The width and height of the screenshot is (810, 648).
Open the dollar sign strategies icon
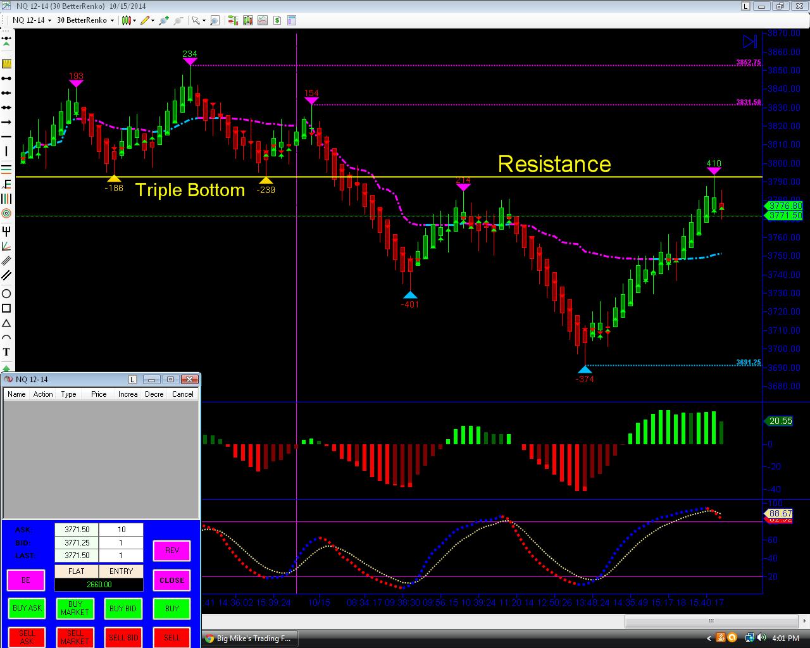(277, 20)
